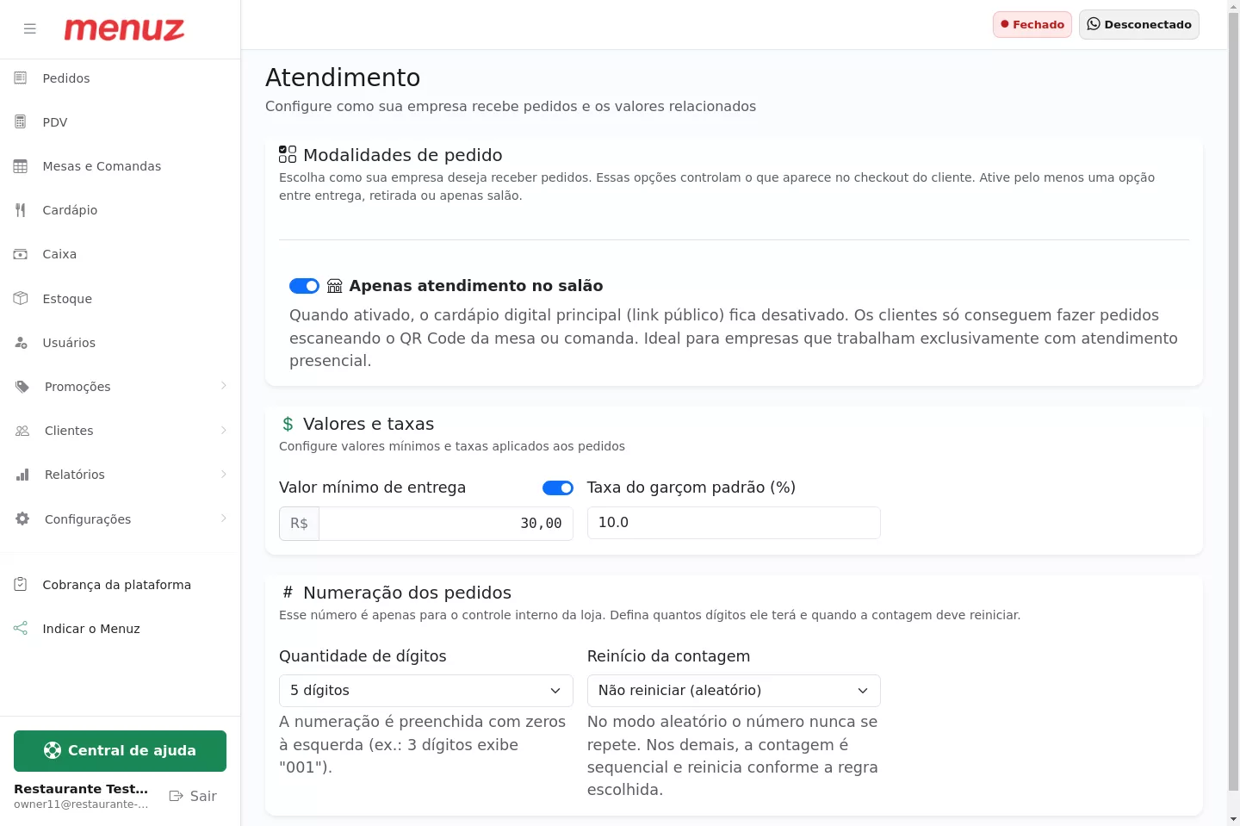Expand the Clientes submenu chevron
1240x826 pixels.
224,430
